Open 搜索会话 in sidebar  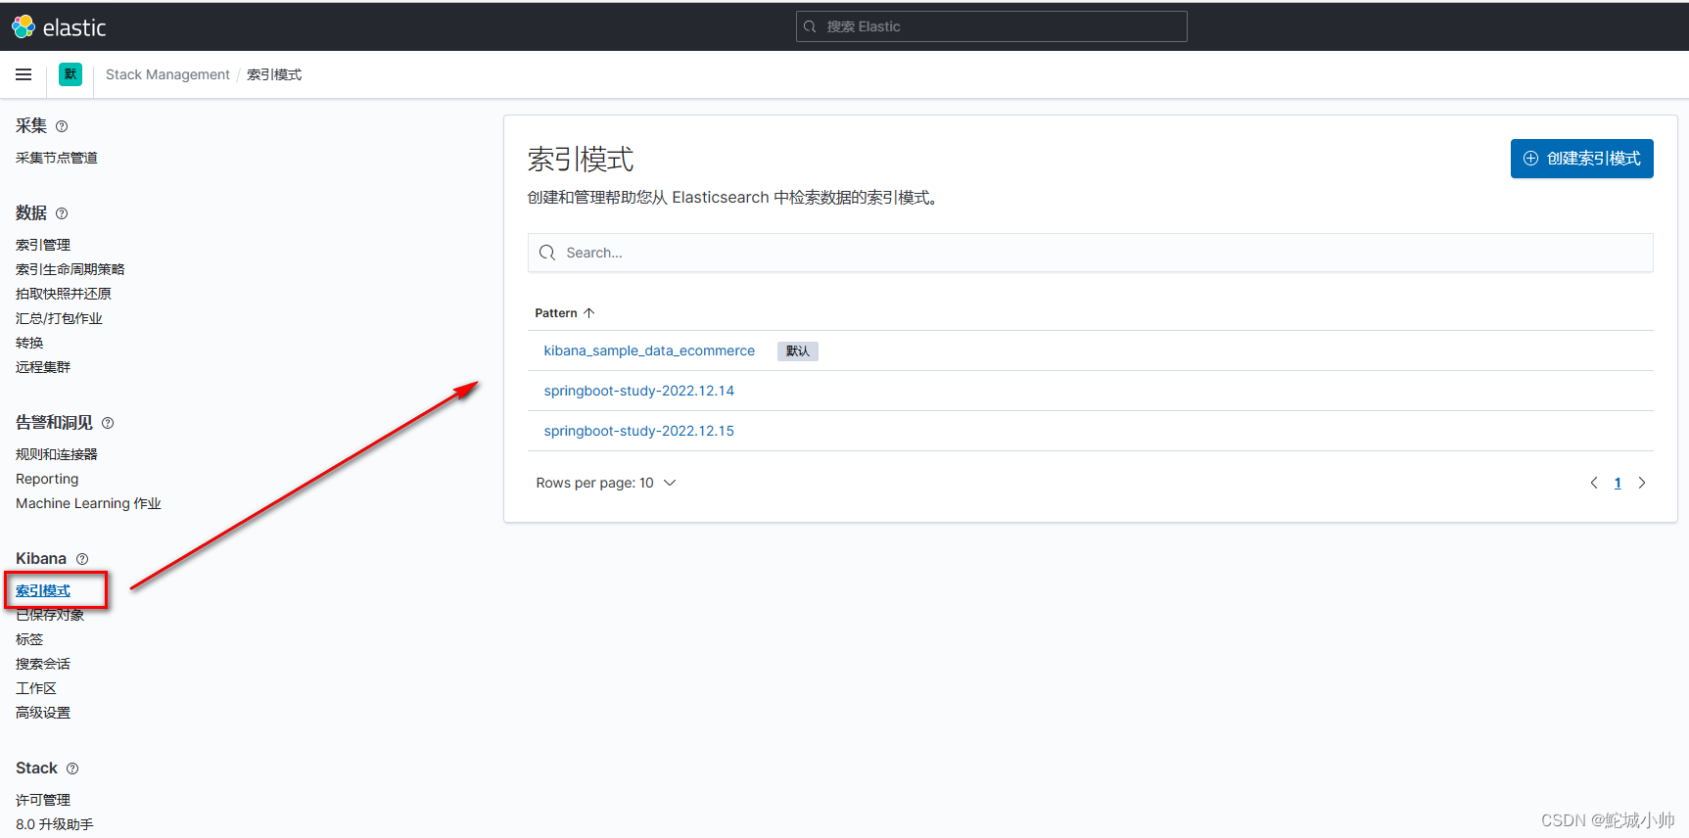pos(43,664)
